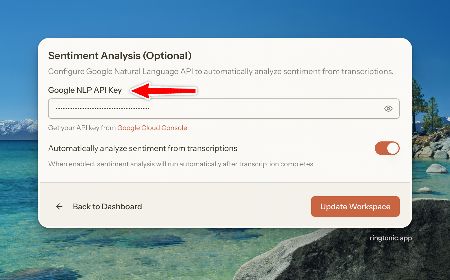Screen dimensions: 450x280
Task: Click the left arrow icon beside Back to Dashboard
Action: 59,207
